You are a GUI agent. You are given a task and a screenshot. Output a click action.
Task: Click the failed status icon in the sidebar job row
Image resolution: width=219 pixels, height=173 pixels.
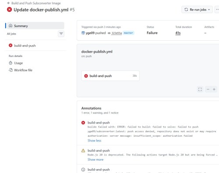coord(11,46)
